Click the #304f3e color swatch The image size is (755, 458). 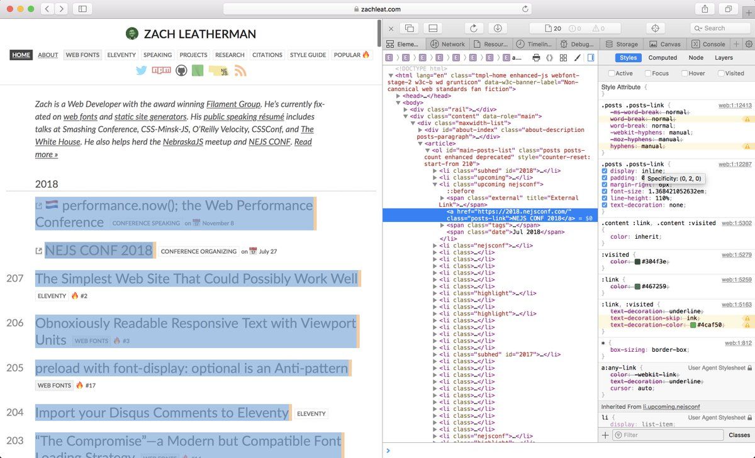click(x=638, y=261)
